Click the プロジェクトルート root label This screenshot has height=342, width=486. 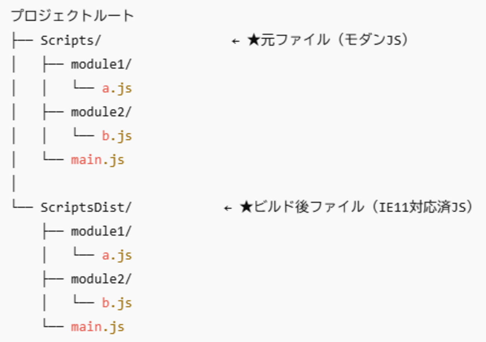tap(73, 16)
